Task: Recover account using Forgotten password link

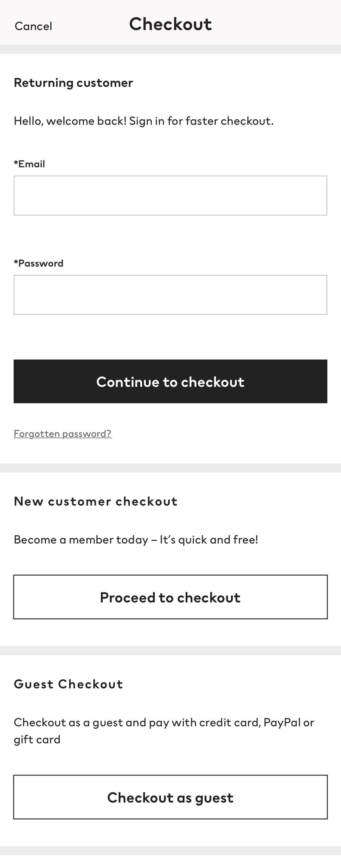Action: (62, 433)
